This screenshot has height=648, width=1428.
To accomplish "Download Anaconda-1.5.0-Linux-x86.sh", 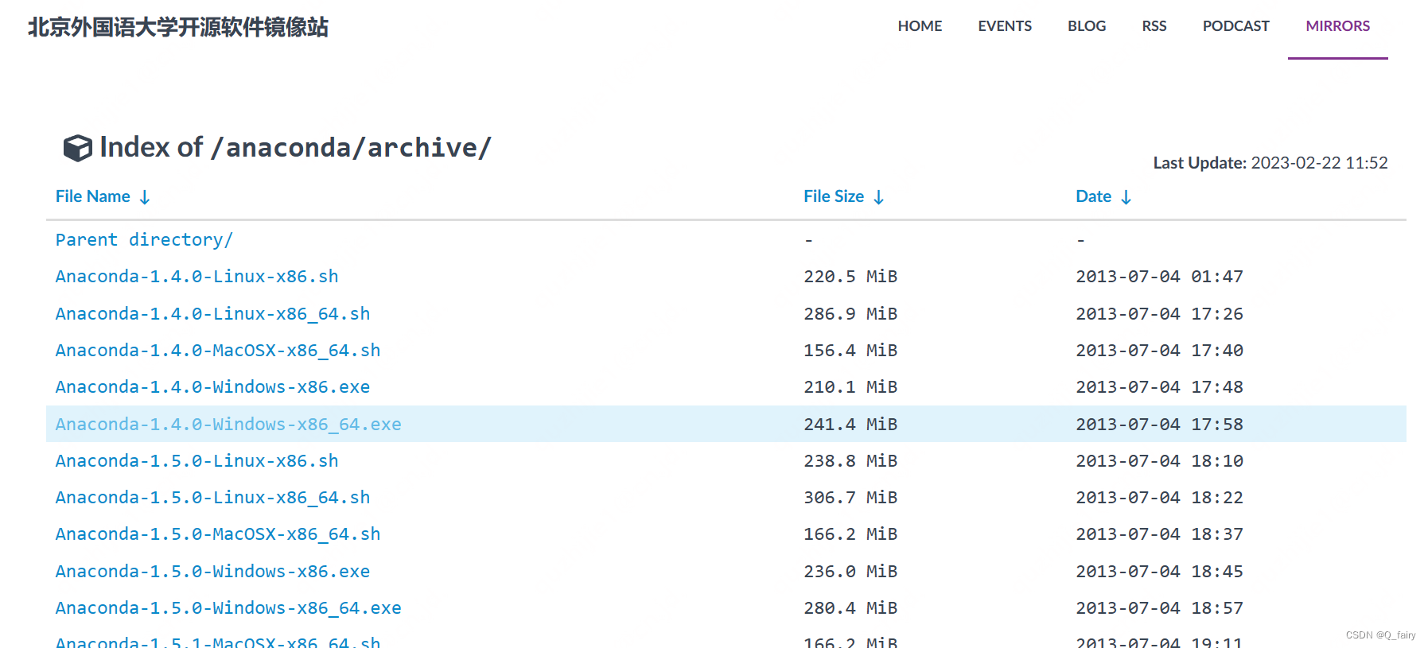I will pyautogui.click(x=197, y=461).
